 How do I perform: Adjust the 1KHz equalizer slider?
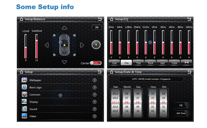(x=154, y=42)
